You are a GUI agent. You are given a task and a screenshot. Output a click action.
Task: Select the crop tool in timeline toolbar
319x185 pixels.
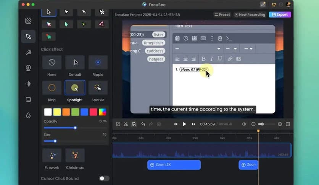pos(118,124)
